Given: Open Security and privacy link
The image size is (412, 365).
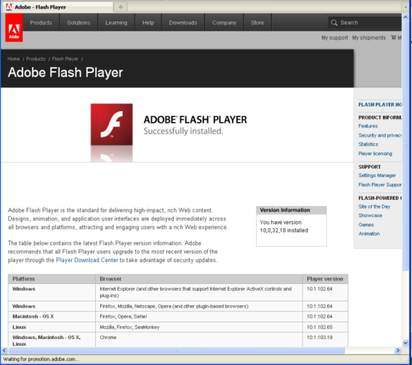Looking at the screenshot, I should [380, 135].
